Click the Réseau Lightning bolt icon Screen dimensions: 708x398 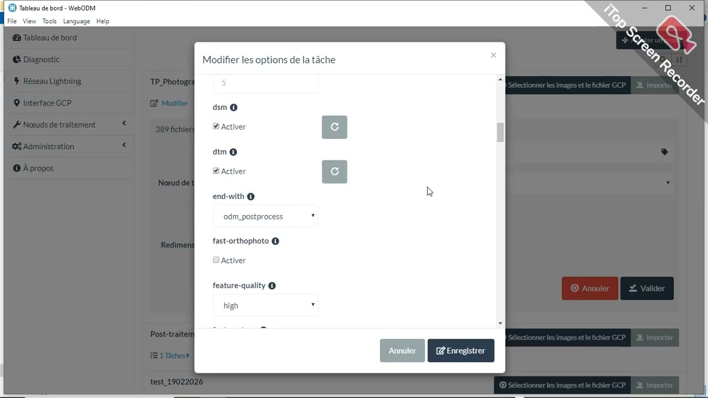pos(17,81)
